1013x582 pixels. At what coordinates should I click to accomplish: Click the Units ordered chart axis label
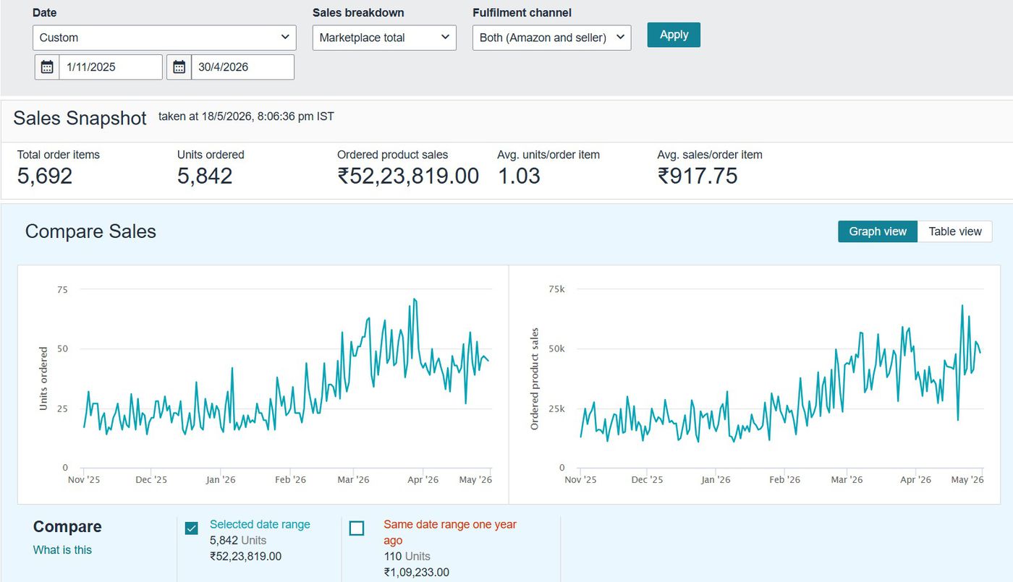click(x=43, y=379)
